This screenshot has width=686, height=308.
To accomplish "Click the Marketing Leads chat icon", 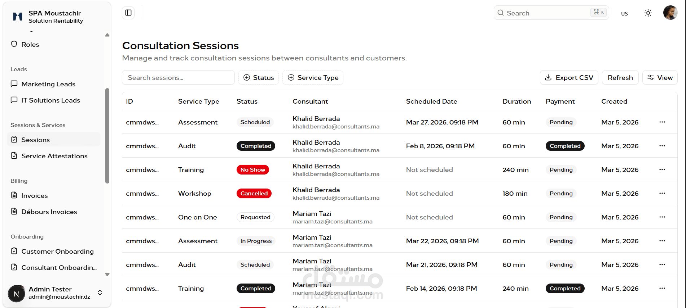I will click(x=14, y=84).
